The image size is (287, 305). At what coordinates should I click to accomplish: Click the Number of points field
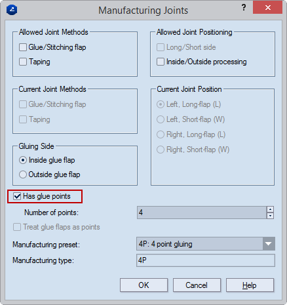click(202, 213)
